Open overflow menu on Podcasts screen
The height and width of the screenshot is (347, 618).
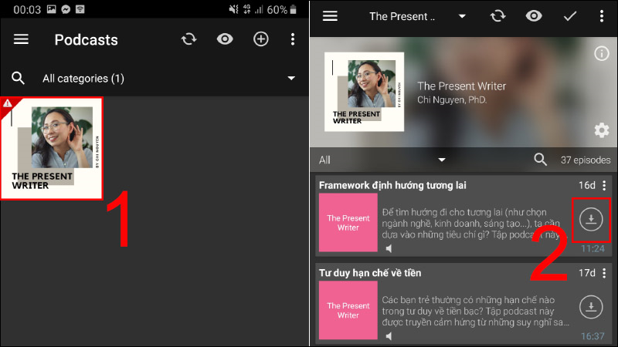pyautogui.click(x=292, y=39)
